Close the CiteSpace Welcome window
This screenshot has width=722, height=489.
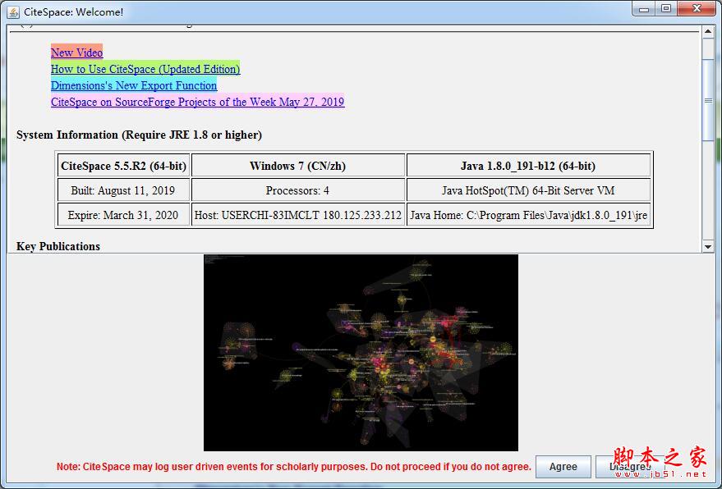(697, 9)
